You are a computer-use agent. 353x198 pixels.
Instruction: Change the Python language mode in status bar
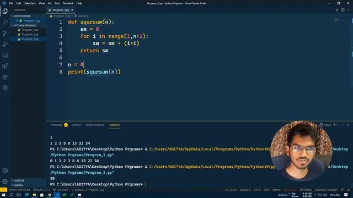[276, 190]
